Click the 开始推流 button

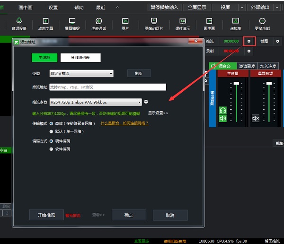46,215
